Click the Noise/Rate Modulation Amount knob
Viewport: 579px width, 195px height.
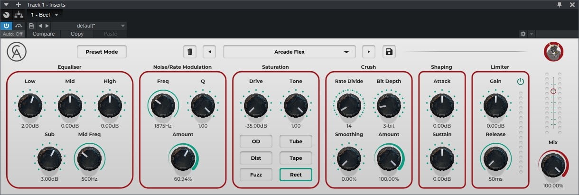click(183, 158)
